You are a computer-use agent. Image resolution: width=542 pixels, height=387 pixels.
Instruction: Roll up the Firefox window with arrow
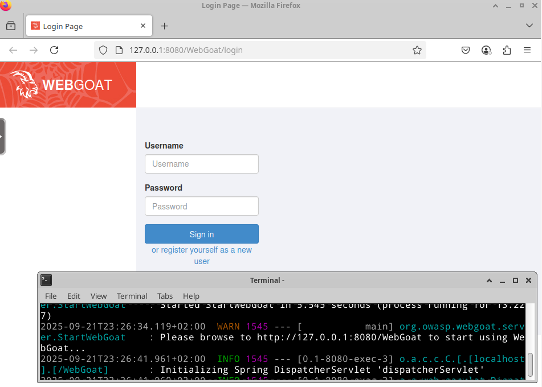(495, 6)
